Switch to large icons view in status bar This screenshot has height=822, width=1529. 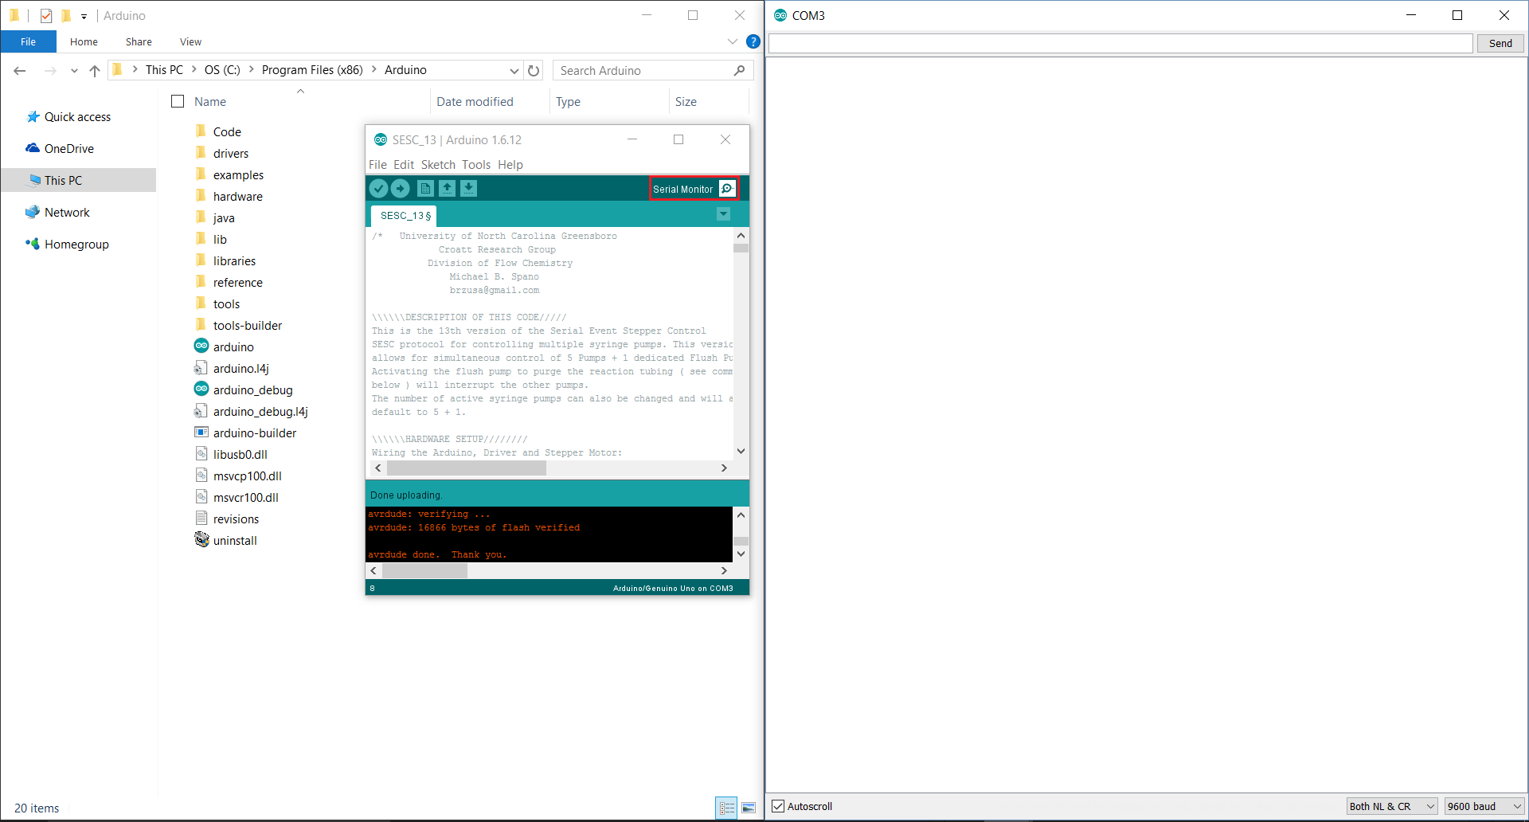click(x=749, y=808)
